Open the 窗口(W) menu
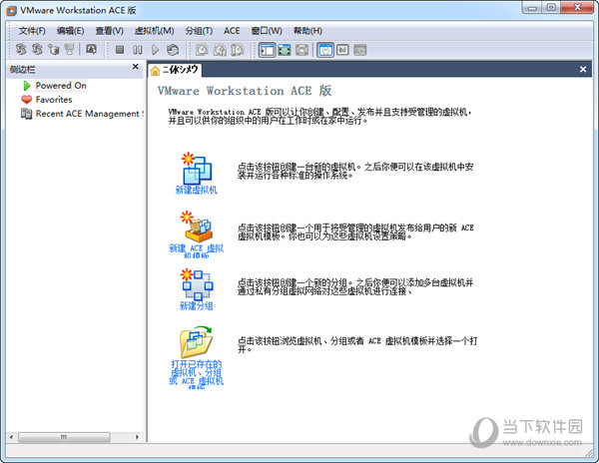The height and width of the screenshot is (463, 599). point(267,31)
